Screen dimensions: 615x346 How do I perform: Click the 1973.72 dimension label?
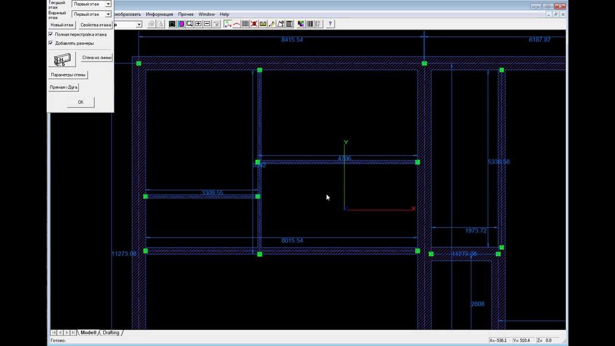tap(476, 231)
